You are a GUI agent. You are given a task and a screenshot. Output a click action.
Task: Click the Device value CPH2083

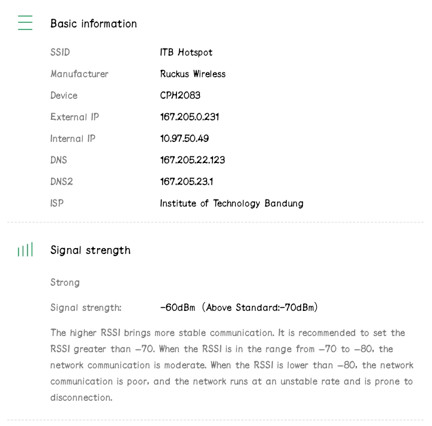pos(180,96)
